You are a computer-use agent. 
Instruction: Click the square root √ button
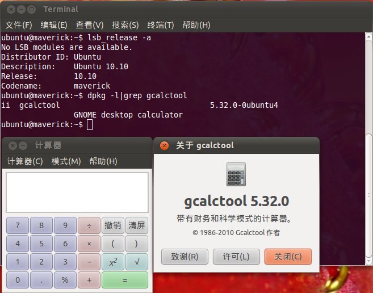137,262
